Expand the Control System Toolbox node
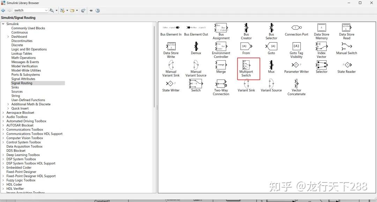This screenshot has height=202, width=377. pos(4,142)
